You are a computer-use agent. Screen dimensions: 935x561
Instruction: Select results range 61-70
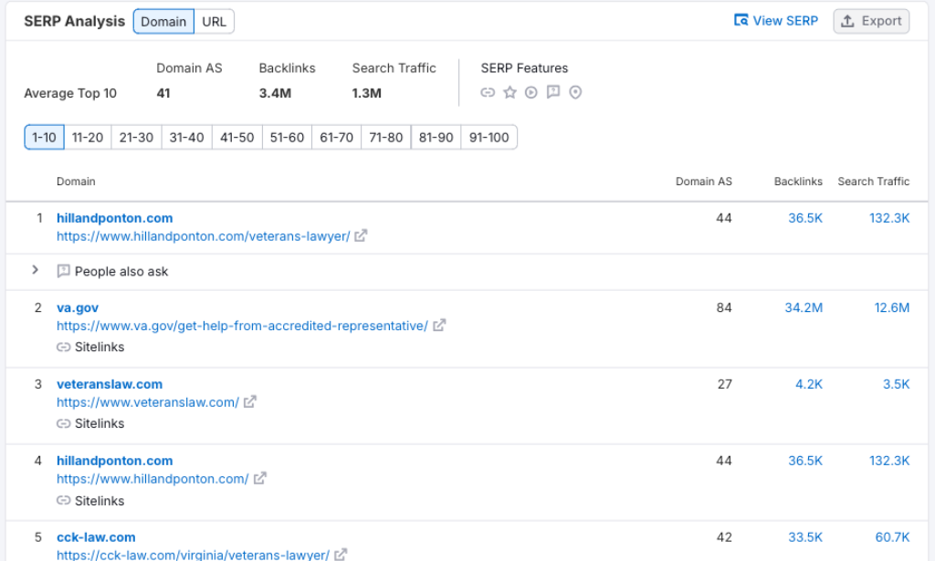pos(336,138)
